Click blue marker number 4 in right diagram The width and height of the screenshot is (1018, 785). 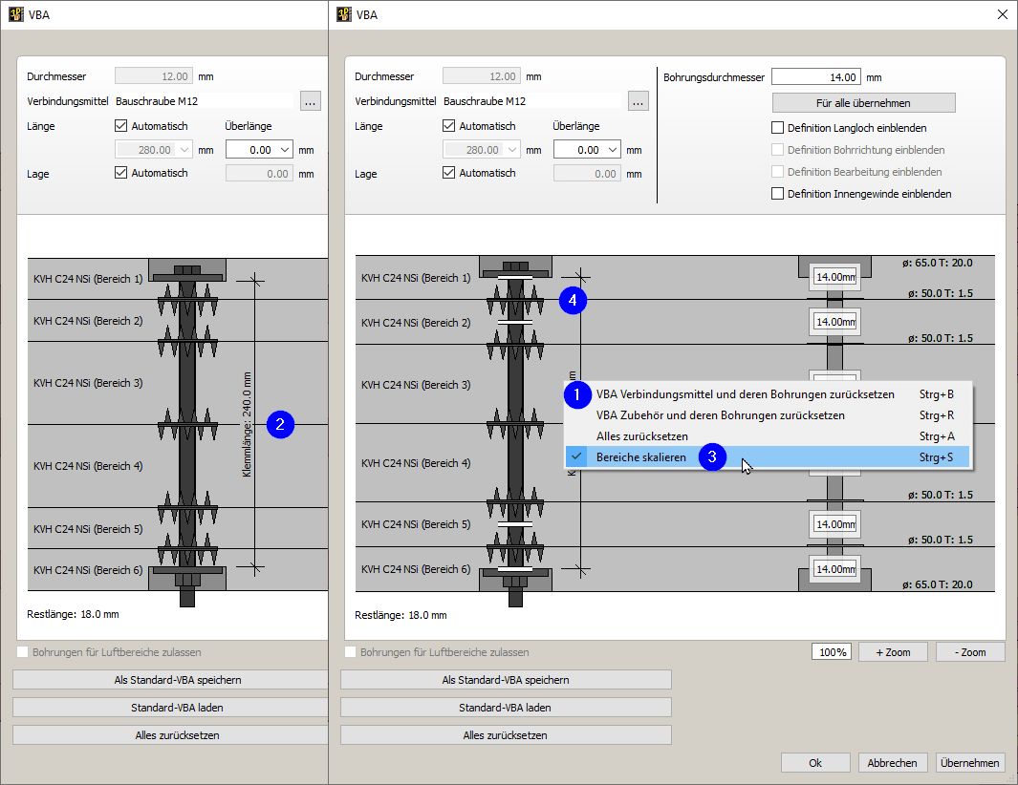572,300
